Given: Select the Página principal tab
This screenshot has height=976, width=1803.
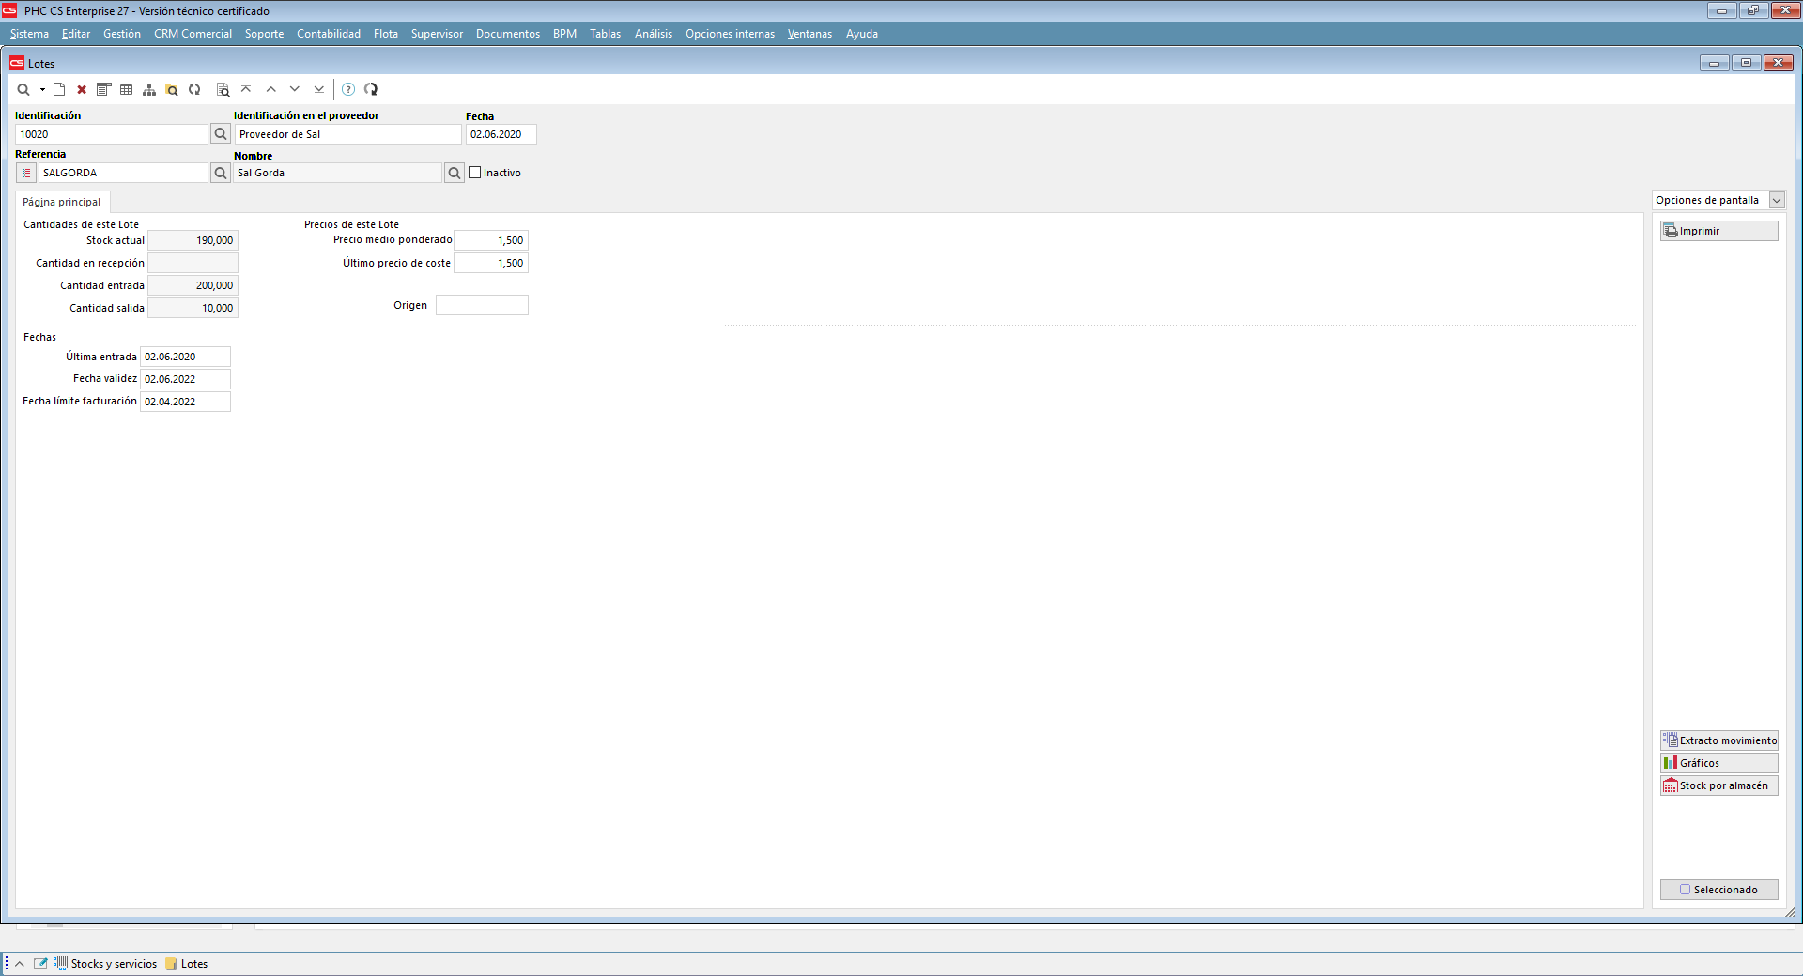Looking at the screenshot, I should (62, 202).
